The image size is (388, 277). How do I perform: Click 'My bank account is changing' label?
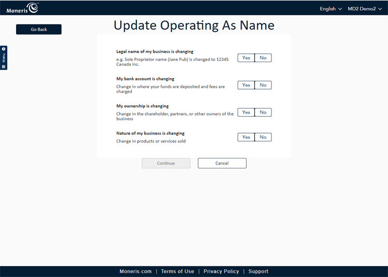(x=145, y=79)
